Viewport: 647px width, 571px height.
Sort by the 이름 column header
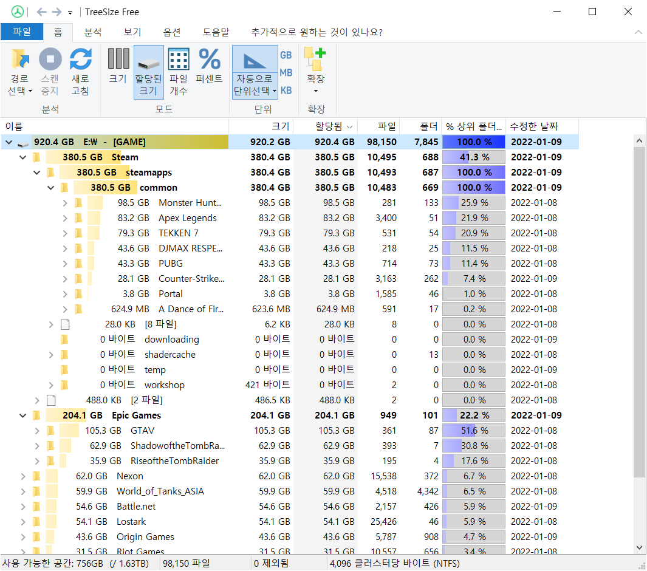(115, 126)
